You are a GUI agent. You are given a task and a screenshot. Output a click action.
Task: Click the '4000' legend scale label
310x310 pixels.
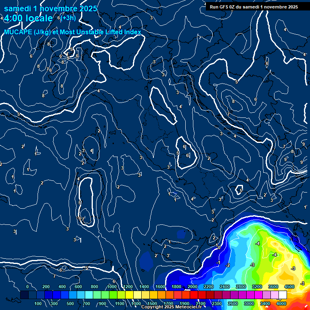tap(281, 304)
